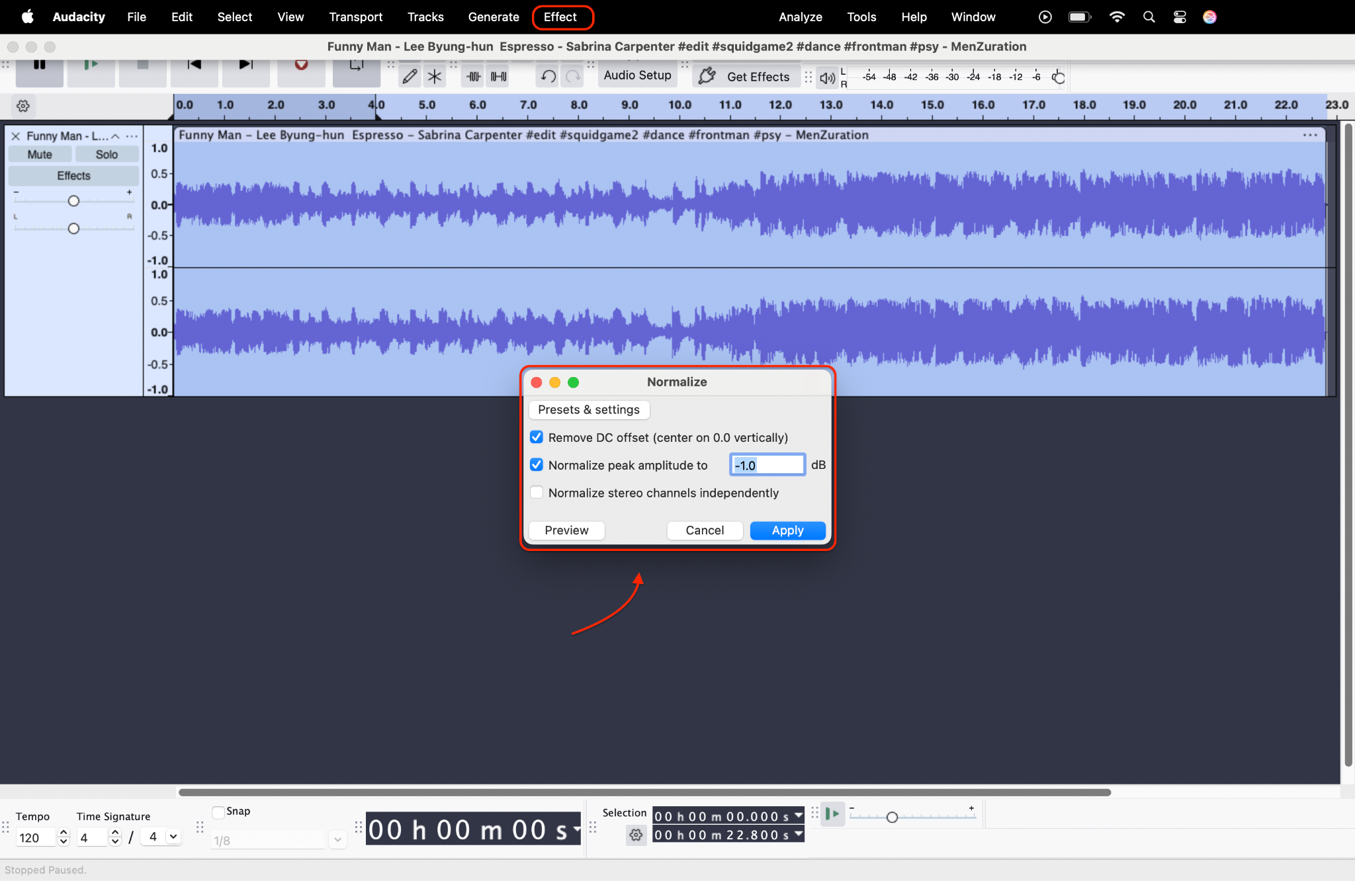Open the main time display format dropdown

[576, 829]
